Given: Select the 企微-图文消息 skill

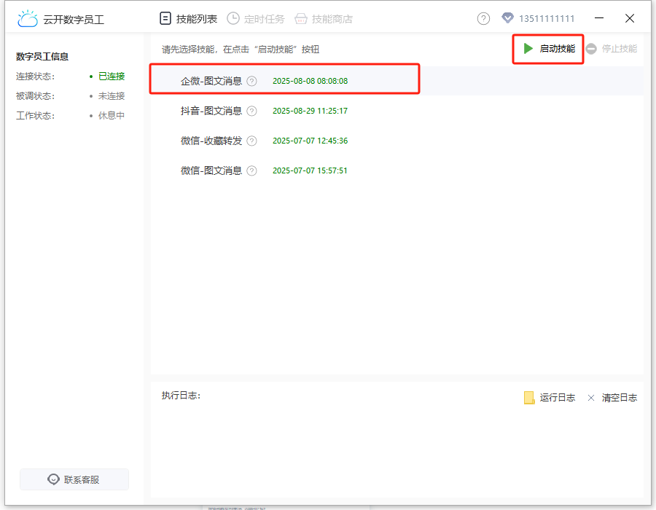Looking at the screenshot, I should [x=397, y=81].
